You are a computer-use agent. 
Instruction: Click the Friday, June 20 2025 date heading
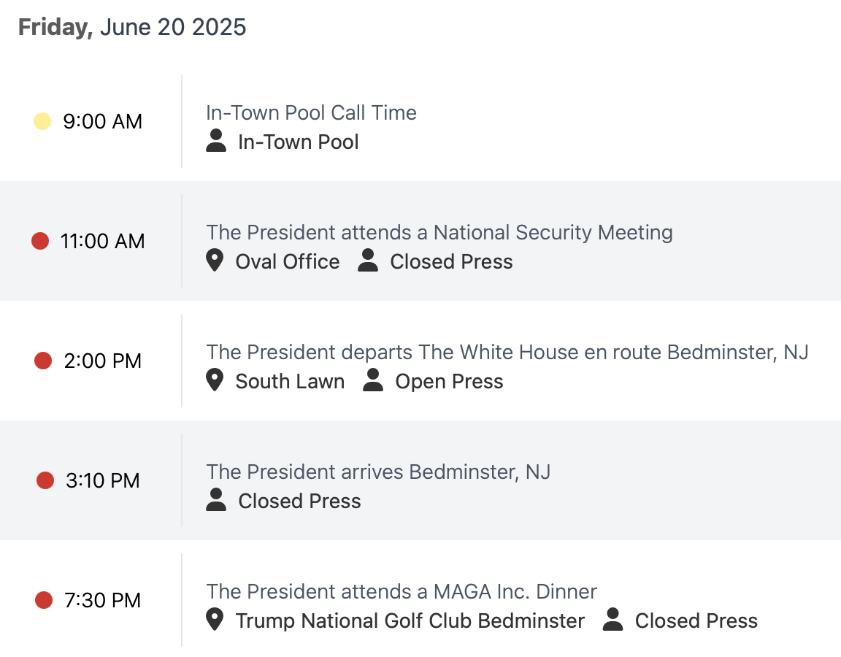pos(132,27)
